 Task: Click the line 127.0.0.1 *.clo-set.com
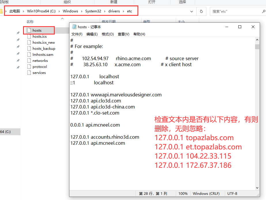coord(95,113)
